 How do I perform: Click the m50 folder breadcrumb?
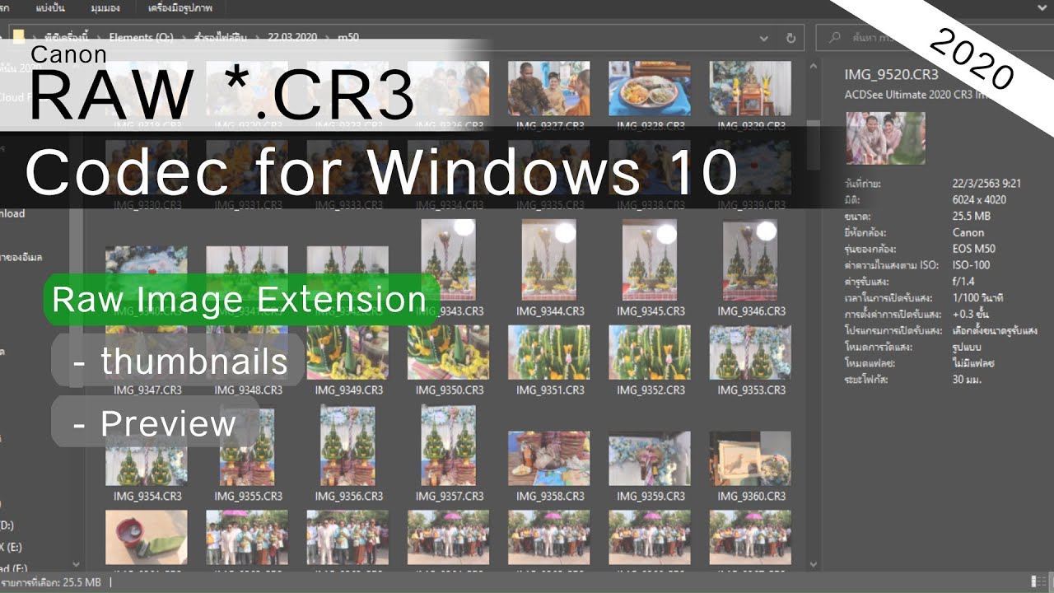pyautogui.click(x=348, y=37)
